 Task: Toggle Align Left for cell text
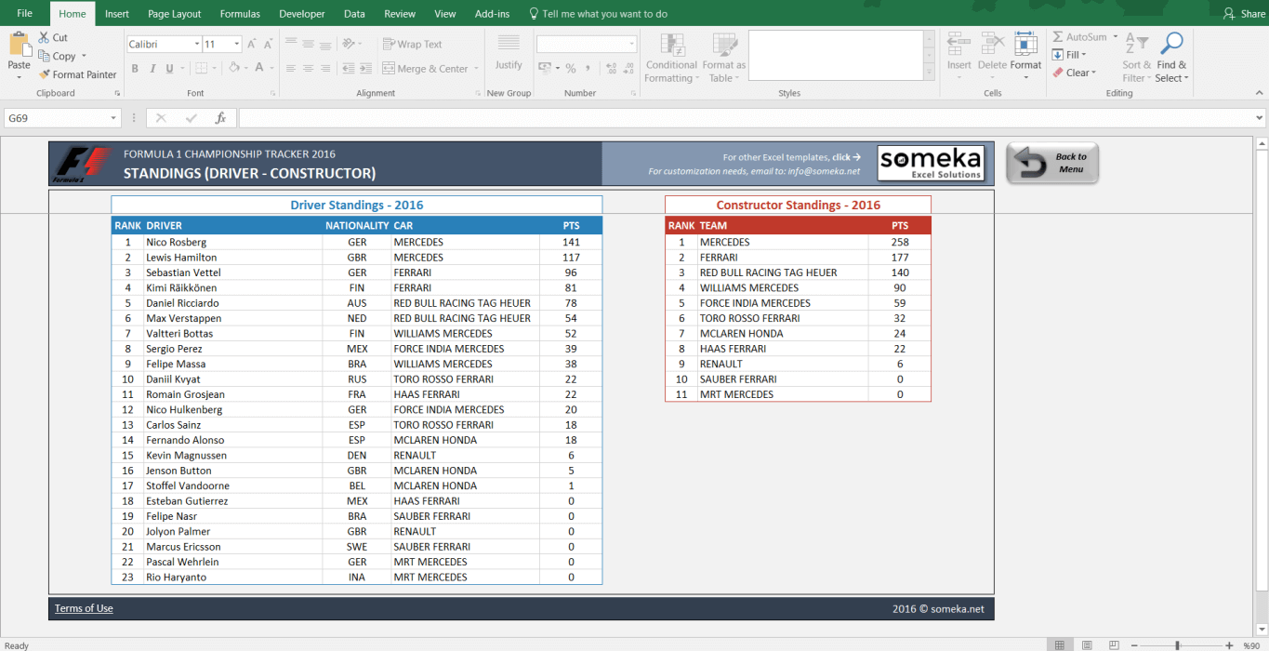291,68
